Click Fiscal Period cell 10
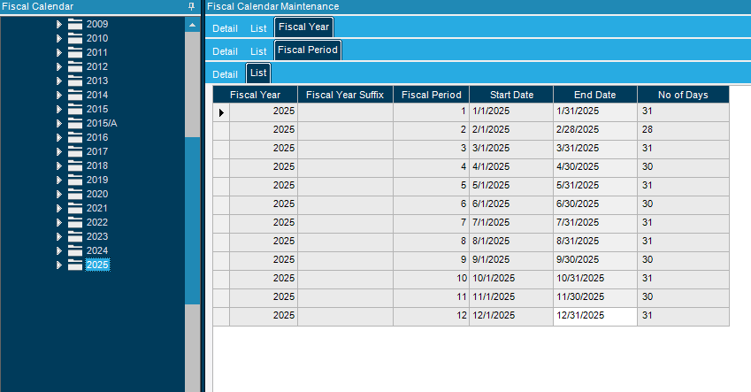751x392 pixels. point(431,280)
